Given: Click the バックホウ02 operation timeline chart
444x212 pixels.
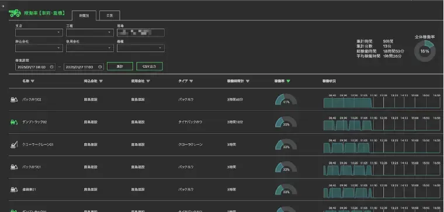Looking at the screenshot, I should pyautogui.click(x=382, y=101).
